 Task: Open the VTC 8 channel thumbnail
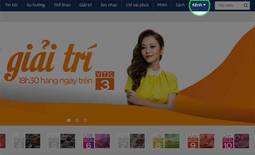[x=166, y=141]
